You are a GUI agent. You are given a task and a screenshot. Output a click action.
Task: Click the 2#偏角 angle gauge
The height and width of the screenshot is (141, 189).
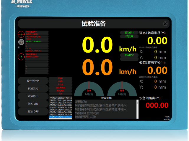click(x=122, y=89)
